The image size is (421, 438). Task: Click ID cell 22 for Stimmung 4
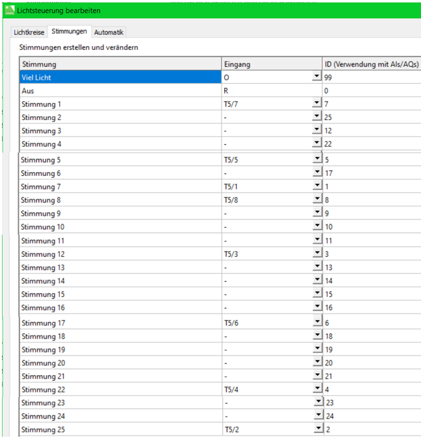pos(372,144)
